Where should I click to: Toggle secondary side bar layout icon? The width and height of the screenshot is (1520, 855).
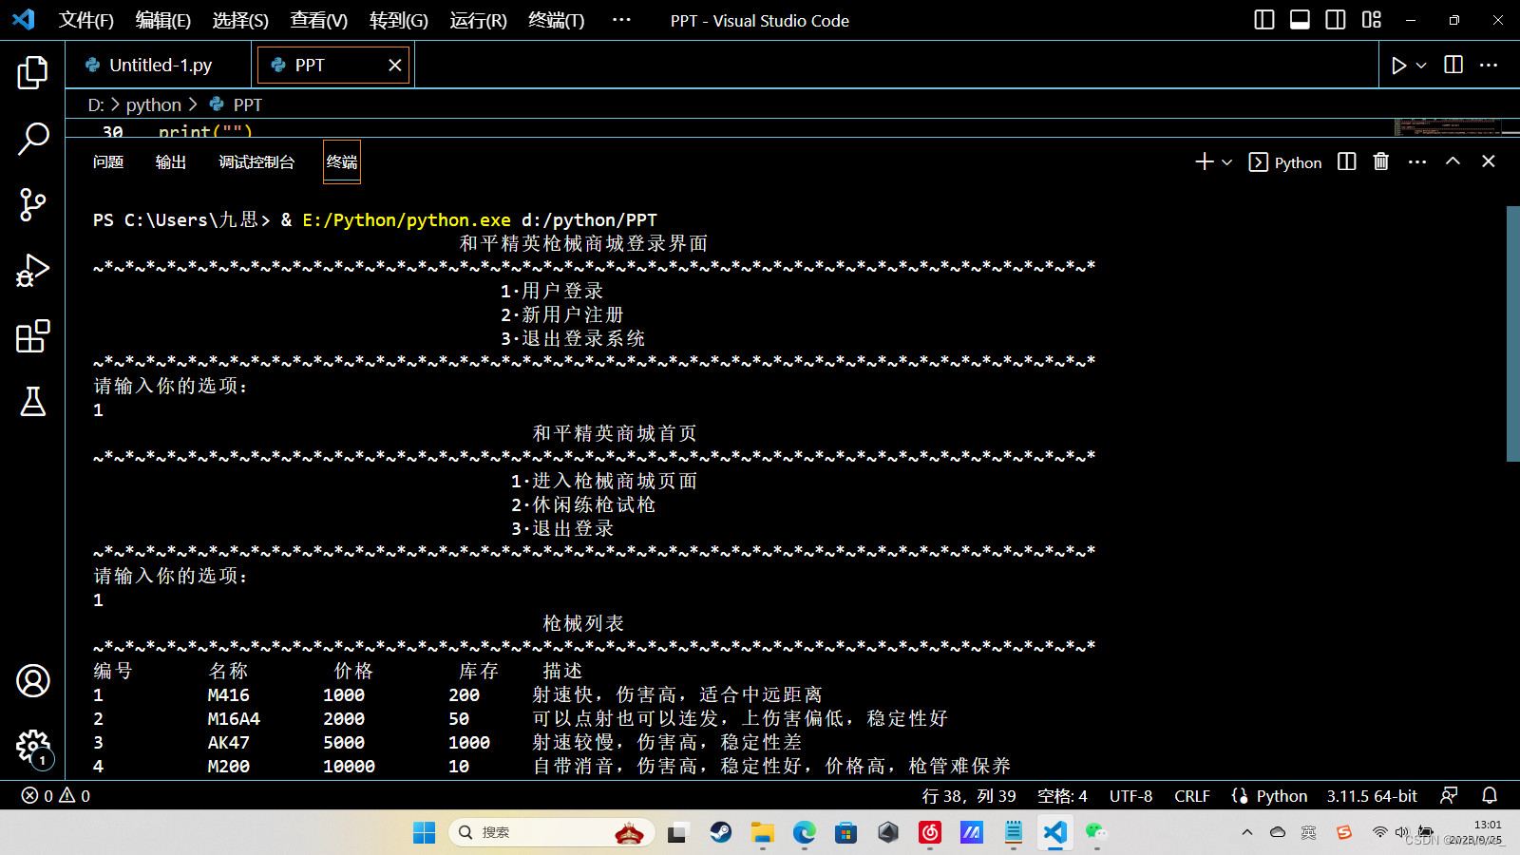(1336, 20)
